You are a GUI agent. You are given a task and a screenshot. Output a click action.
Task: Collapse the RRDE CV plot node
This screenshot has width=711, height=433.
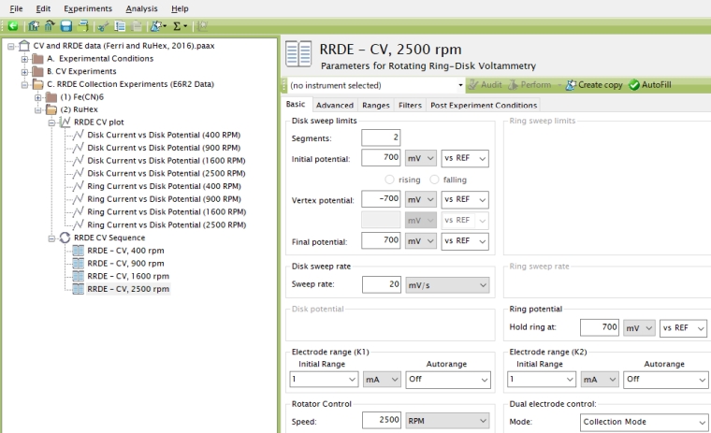pos(51,122)
